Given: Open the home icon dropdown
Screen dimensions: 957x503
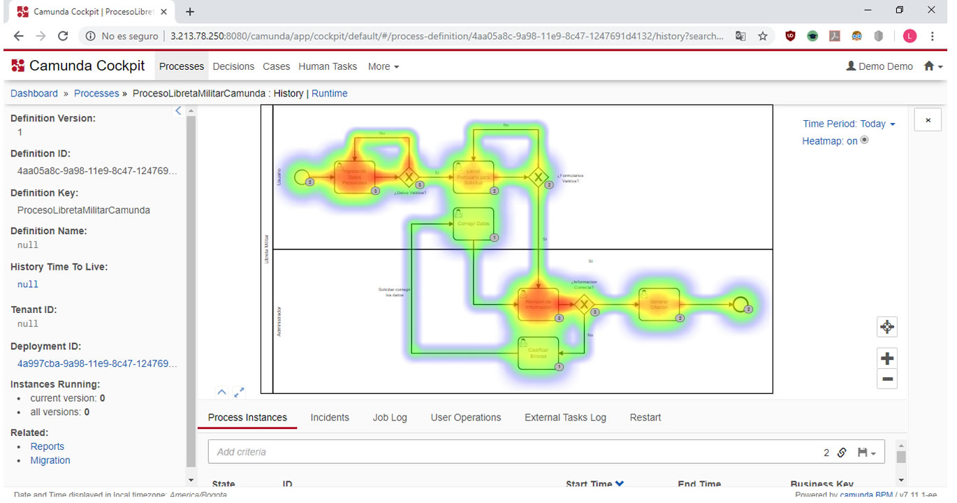Looking at the screenshot, I should click(933, 66).
